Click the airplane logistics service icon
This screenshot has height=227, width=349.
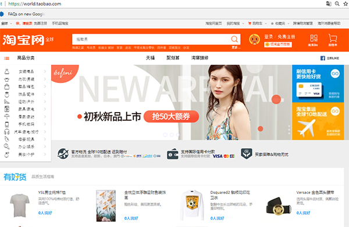63,154
